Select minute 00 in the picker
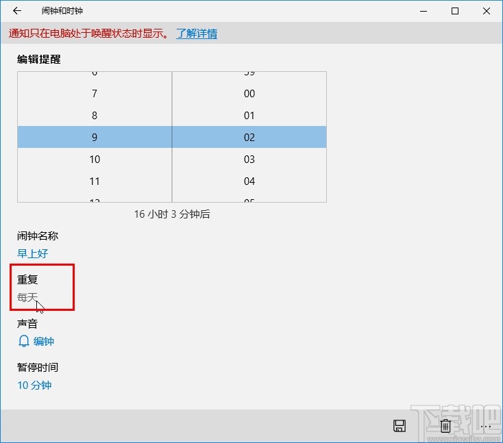 pos(249,94)
